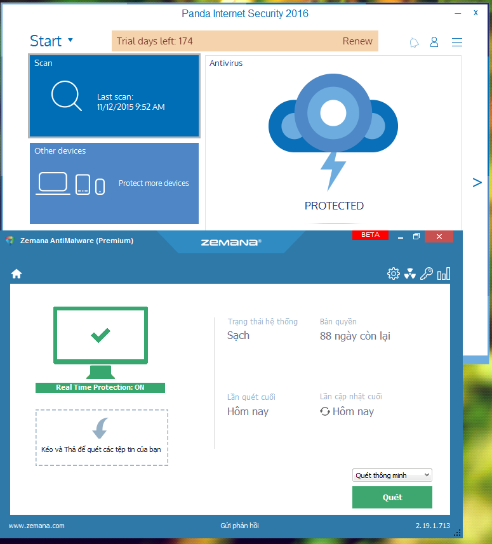Open the Scan tile in Panda

point(114,96)
